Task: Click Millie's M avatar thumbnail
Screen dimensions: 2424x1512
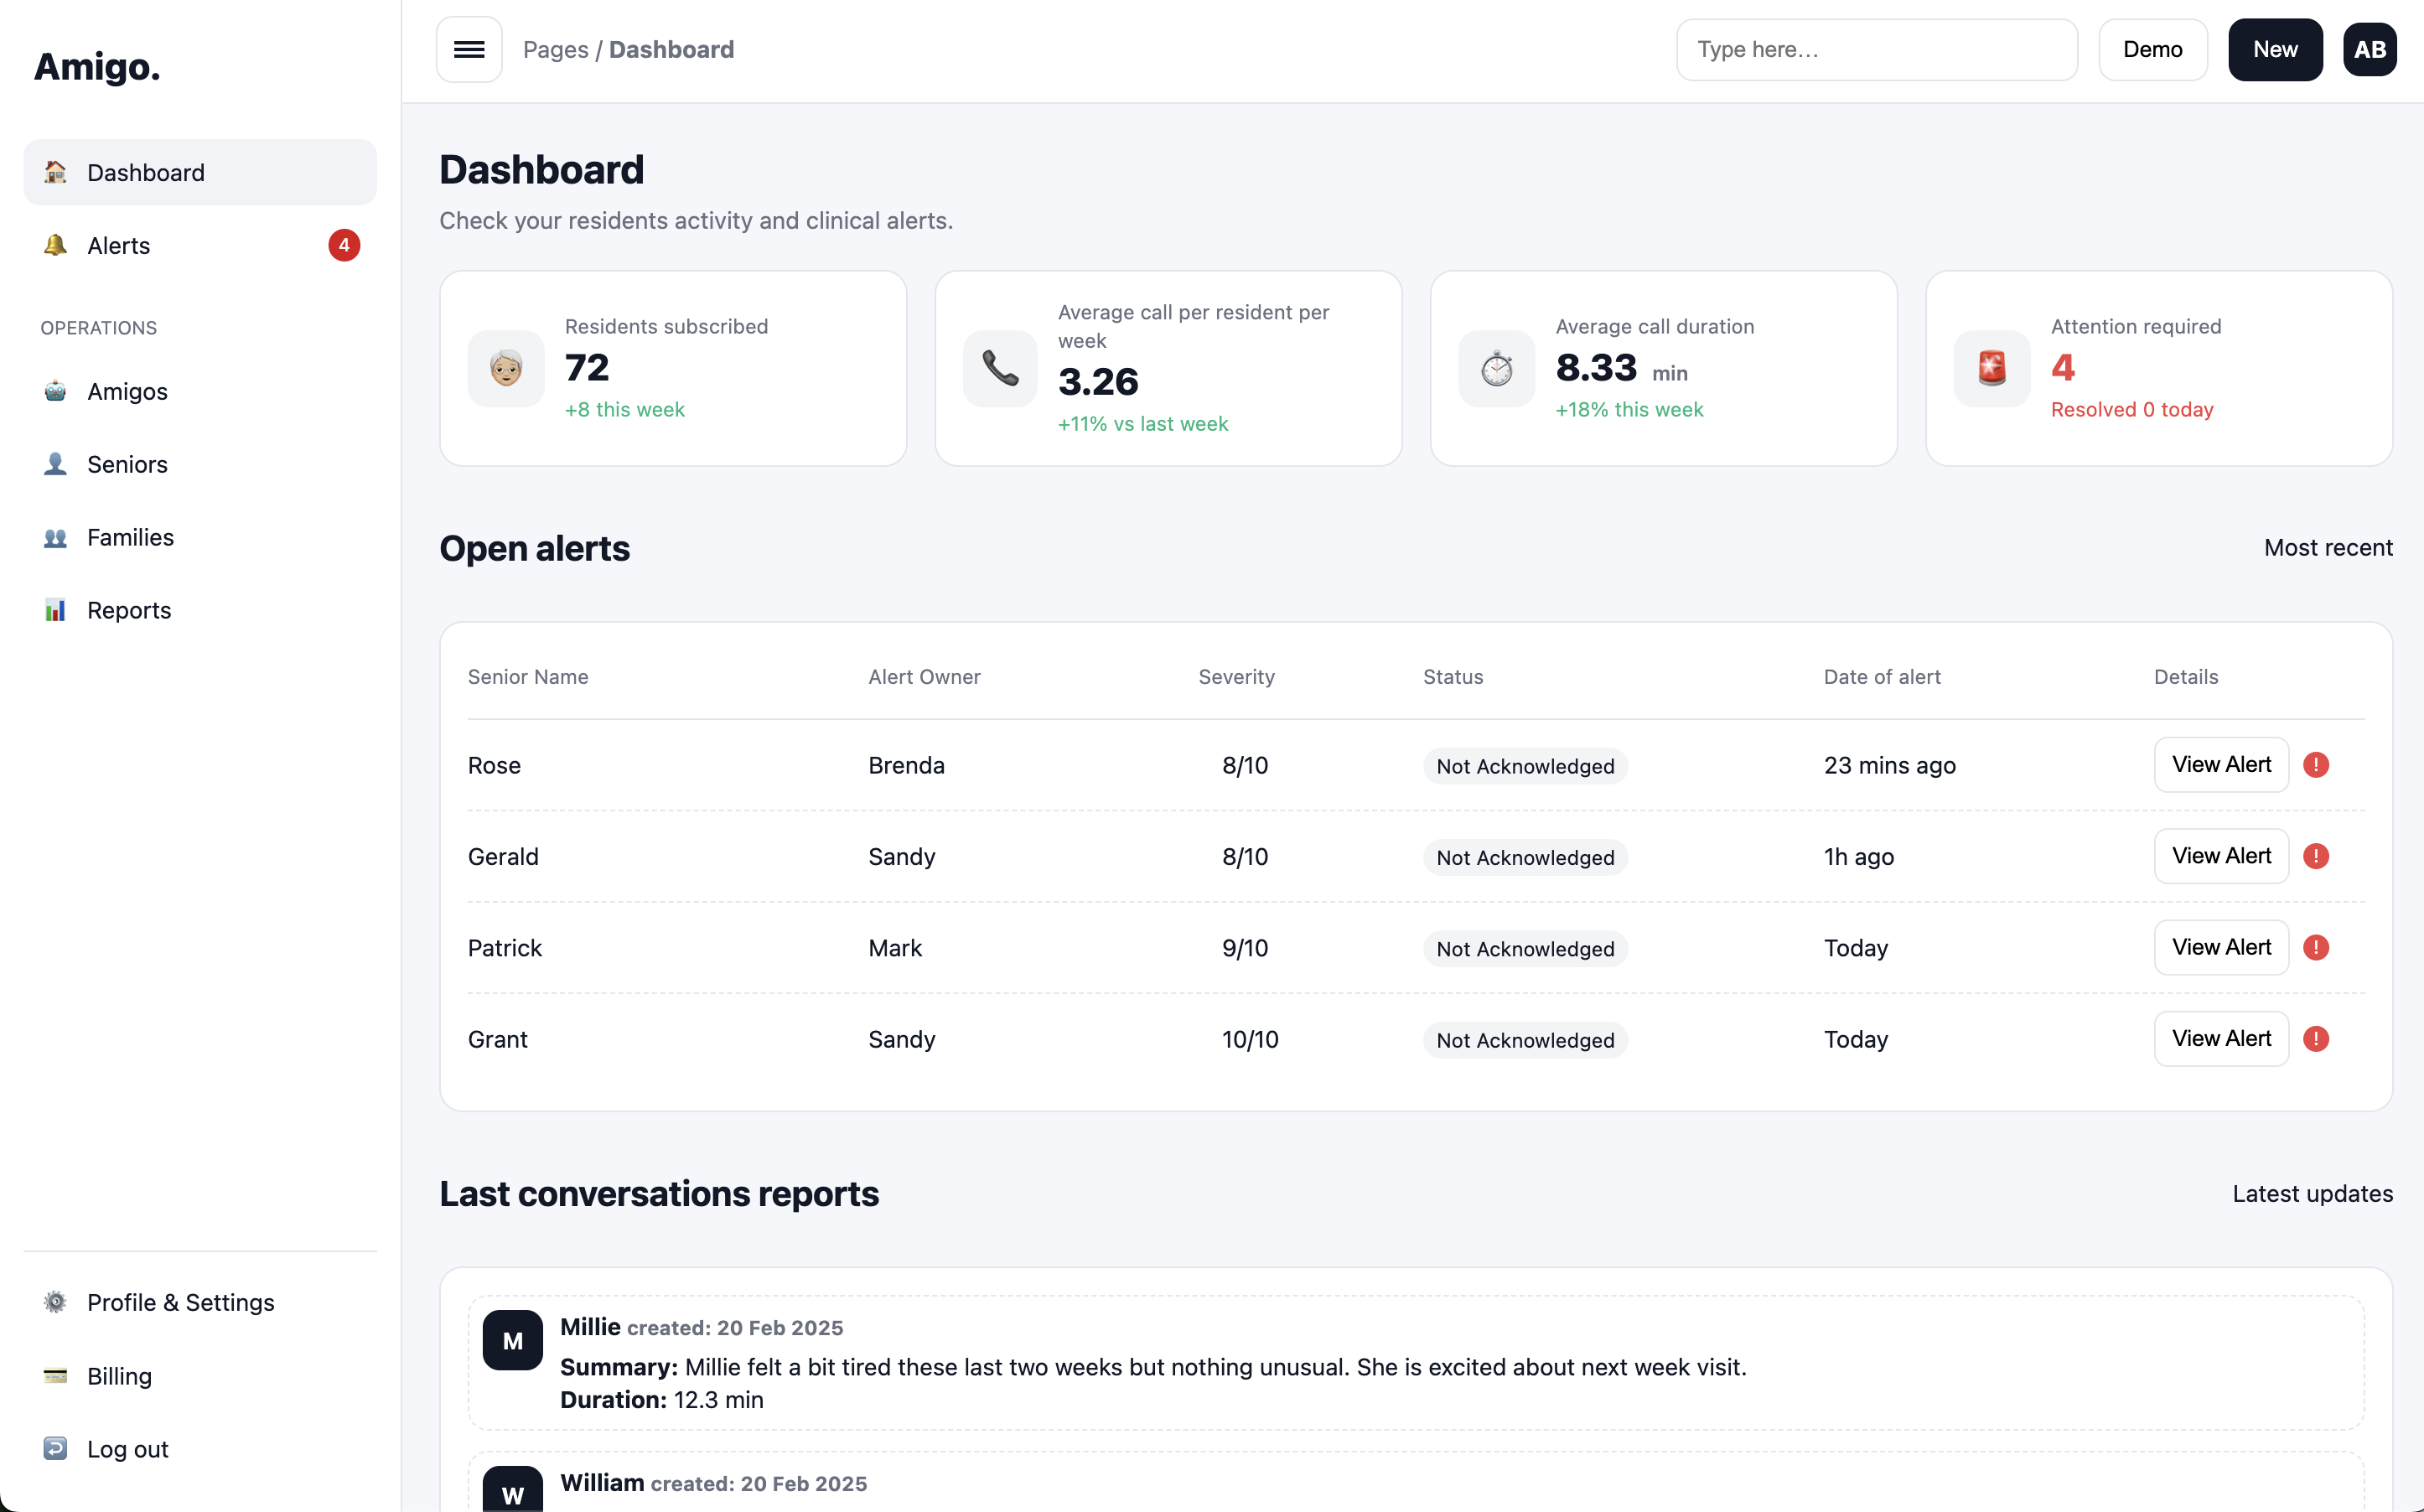Action: click(x=512, y=1340)
